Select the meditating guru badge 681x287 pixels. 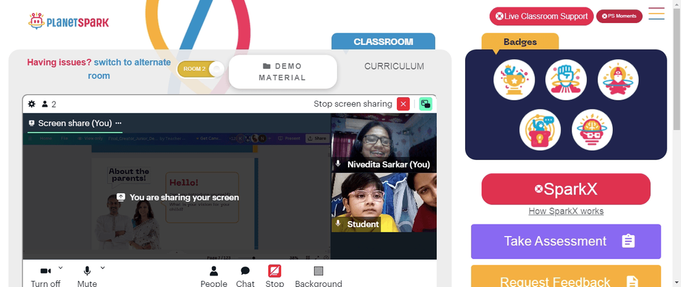tap(618, 80)
